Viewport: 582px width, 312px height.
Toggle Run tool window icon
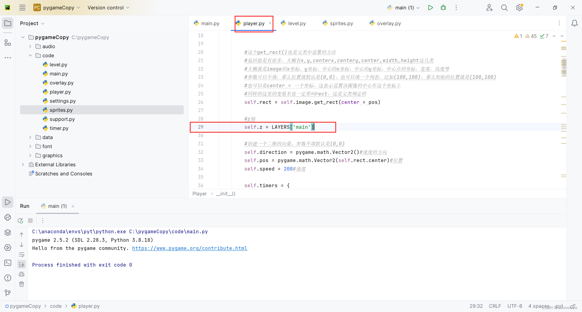click(x=8, y=202)
